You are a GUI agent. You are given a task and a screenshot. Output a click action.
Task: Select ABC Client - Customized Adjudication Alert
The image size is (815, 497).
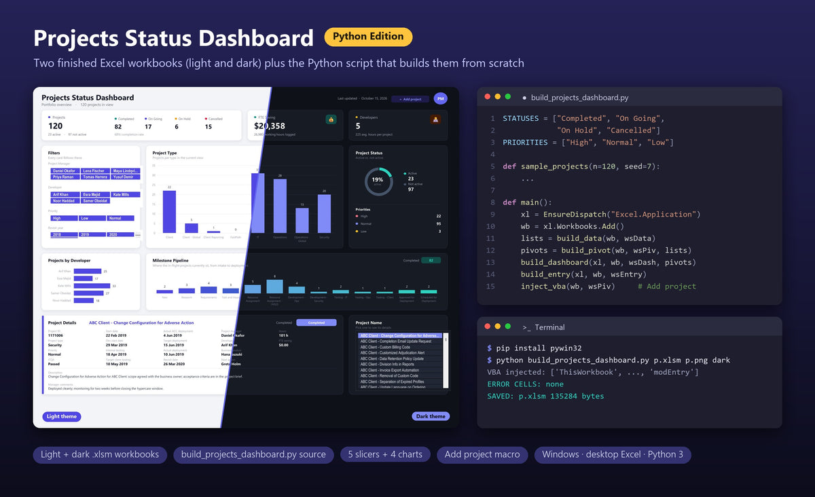pyautogui.click(x=400, y=353)
